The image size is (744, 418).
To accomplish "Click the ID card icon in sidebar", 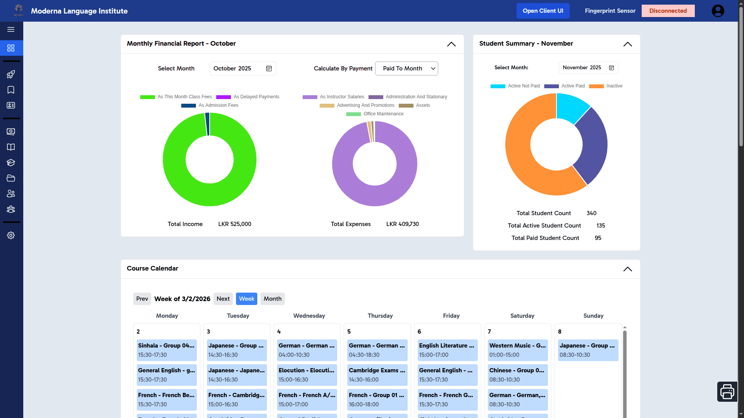I will point(11,105).
